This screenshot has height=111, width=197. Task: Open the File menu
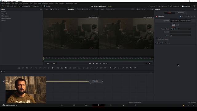(13, 3)
